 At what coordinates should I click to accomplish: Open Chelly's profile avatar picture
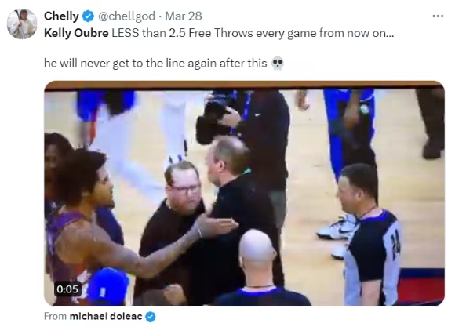coord(22,24)
